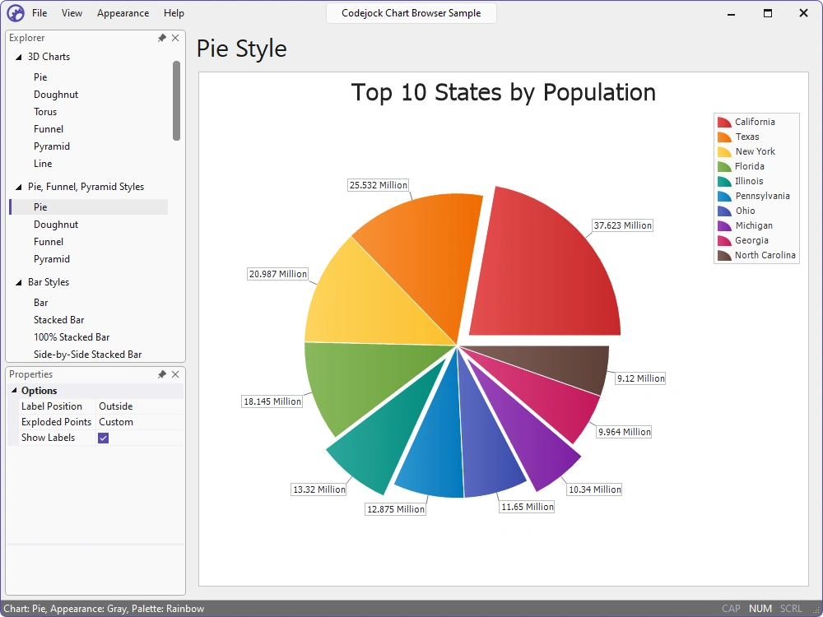Click the 10.34 Million data label
Image resolution: width=823 pixels, height=617 pixels.
595,489
